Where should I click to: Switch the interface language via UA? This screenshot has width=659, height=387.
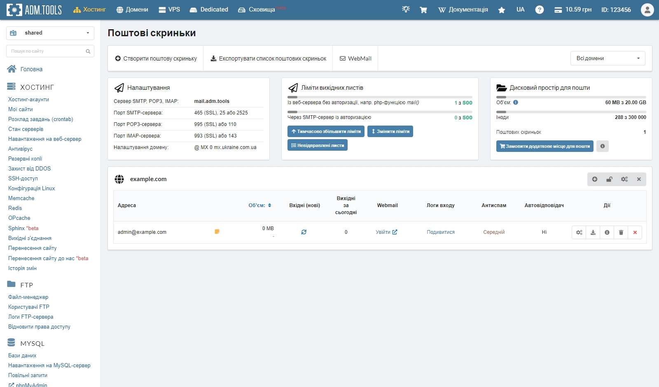tap(520, 9)
